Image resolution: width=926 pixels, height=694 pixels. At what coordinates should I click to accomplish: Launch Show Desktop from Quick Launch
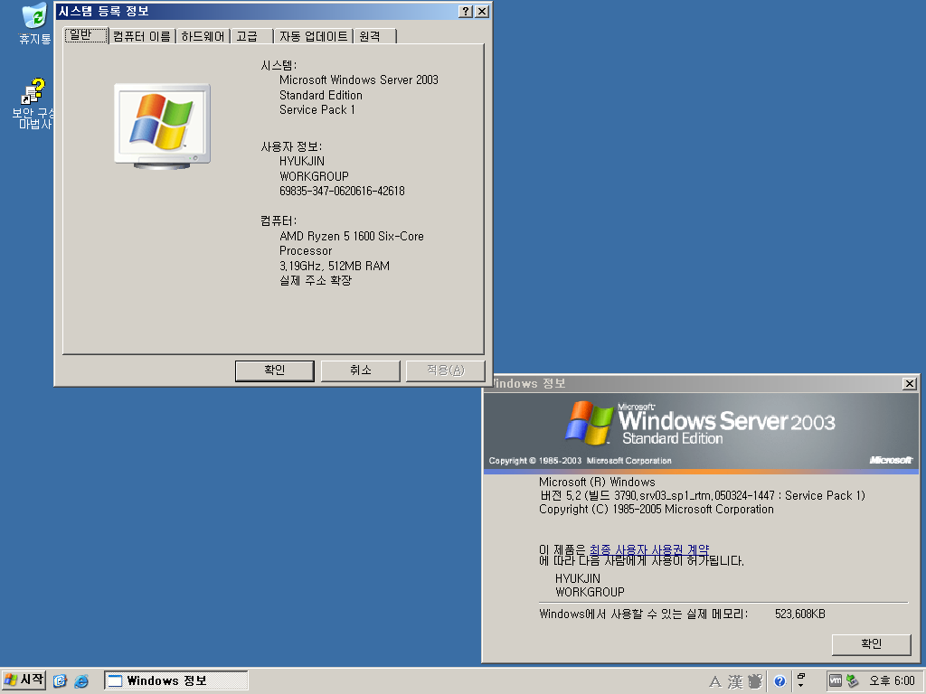pos(60,681)
